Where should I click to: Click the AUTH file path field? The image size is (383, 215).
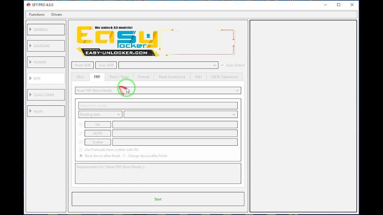[175, 133]
